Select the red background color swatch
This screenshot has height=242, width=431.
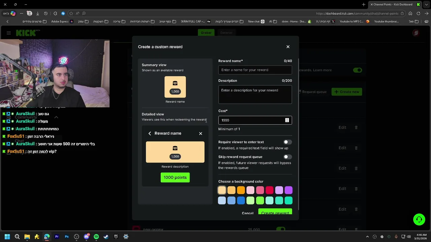(x=269, y=190)
